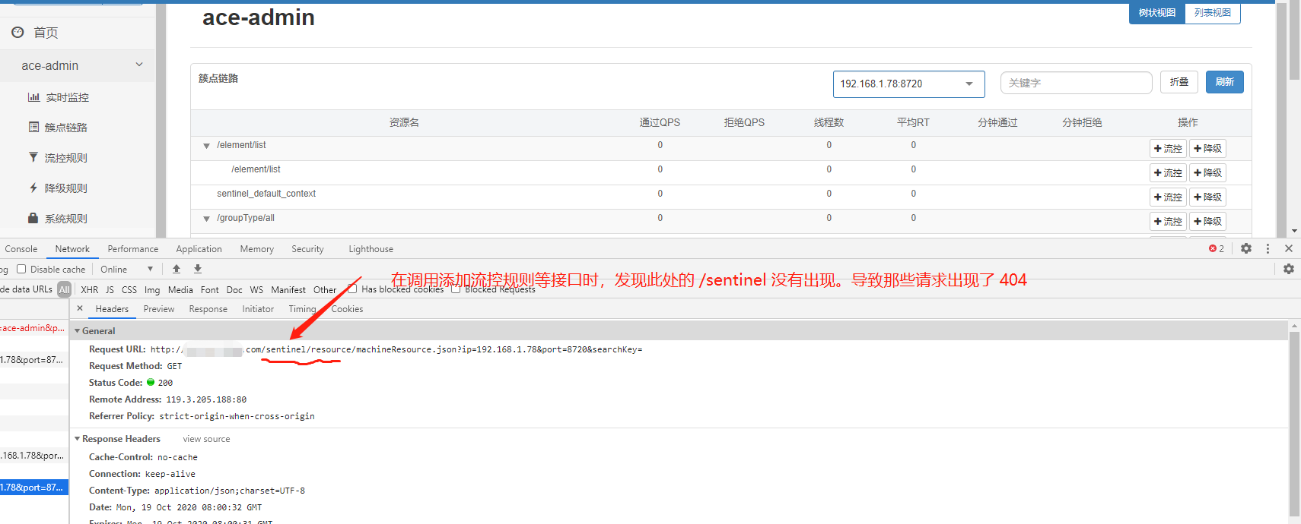The height and width of the screenshot is (524, 1301).
Task: Select the highlighted request in network list
Action: click(33, 488)
